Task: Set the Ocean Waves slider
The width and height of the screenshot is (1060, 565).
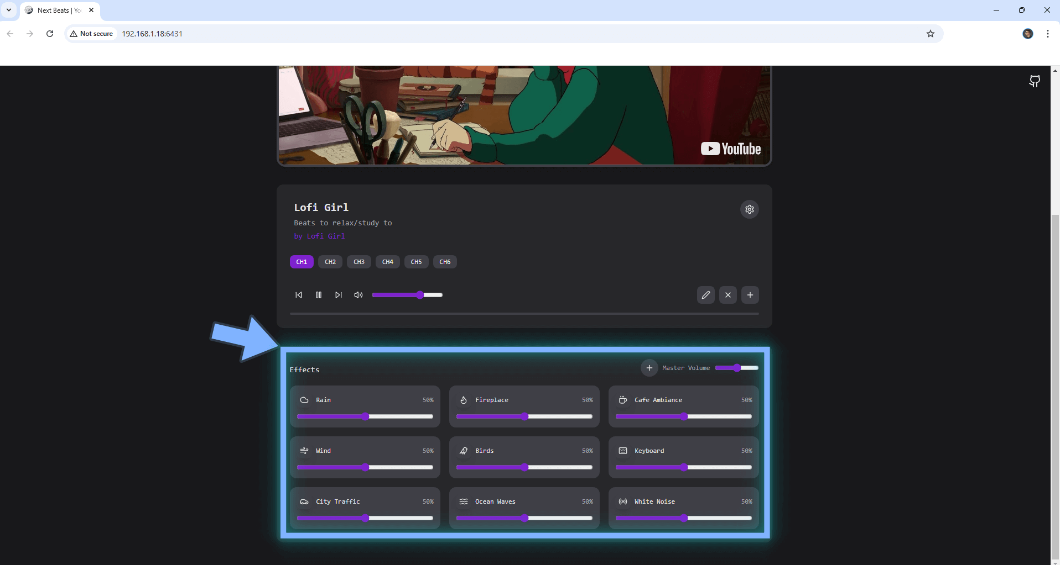Action: tap(524, 518)
